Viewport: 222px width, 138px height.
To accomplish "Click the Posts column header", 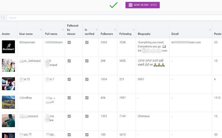I will (217, 34).
